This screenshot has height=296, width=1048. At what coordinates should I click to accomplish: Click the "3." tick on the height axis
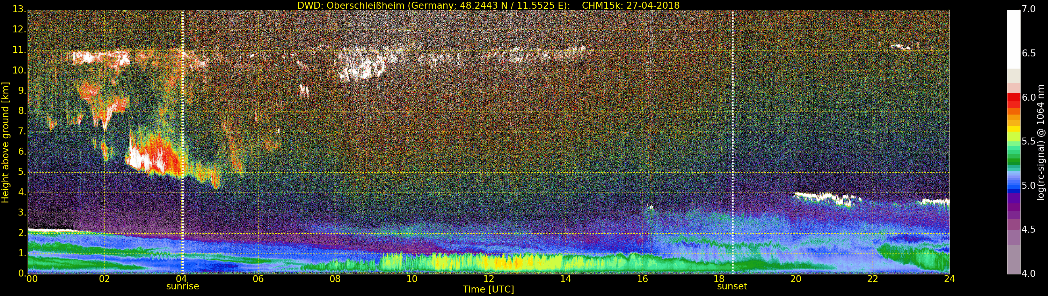click(22, 213)
